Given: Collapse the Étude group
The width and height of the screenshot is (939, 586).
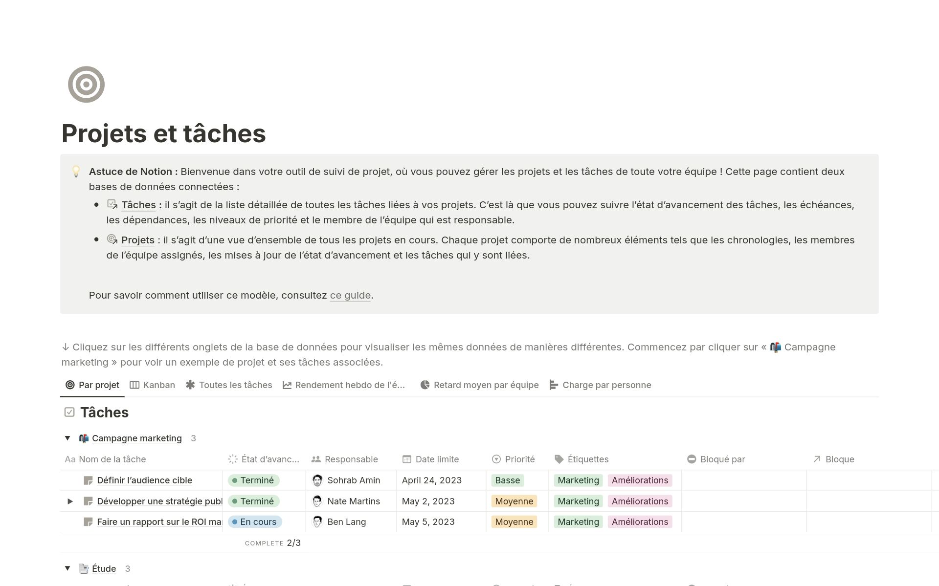Looking at the screenshot, I should tap(67, 568).
